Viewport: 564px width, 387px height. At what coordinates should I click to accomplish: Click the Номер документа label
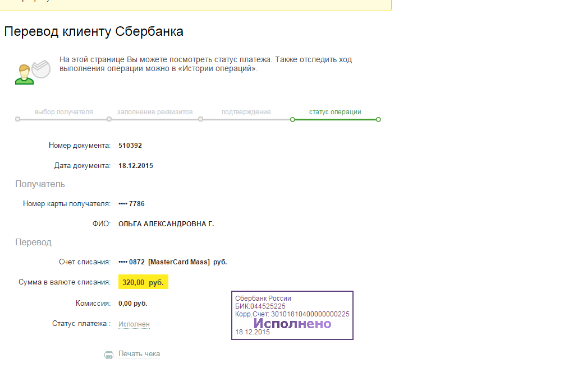pos(80,146)
